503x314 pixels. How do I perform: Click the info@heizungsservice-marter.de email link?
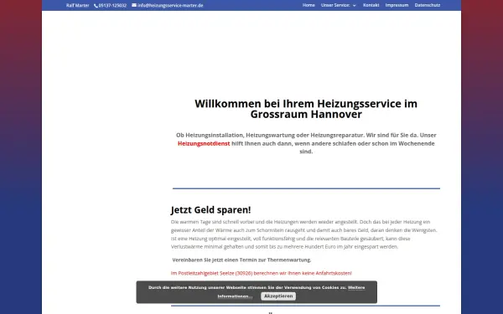[x=170, y=6]
